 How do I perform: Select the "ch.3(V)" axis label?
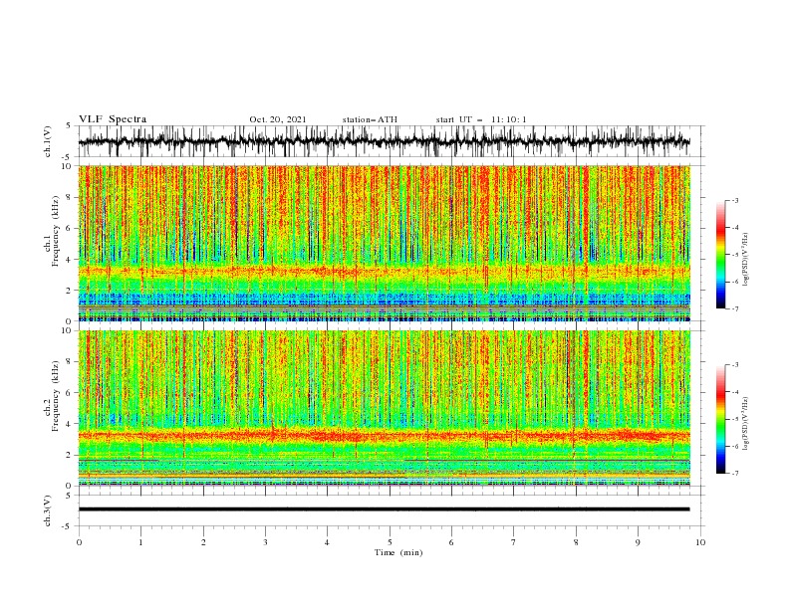click(48, 510)
